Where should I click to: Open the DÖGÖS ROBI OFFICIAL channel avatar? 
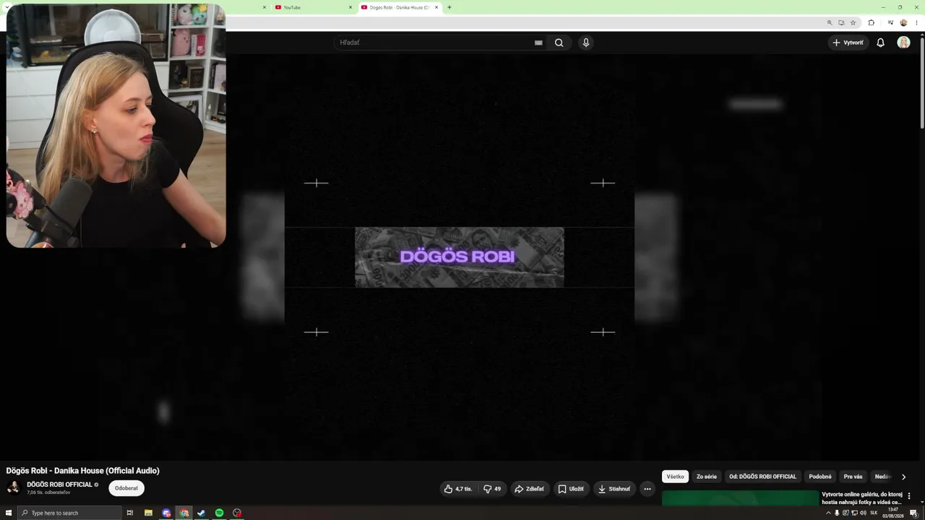coord(13,487)
